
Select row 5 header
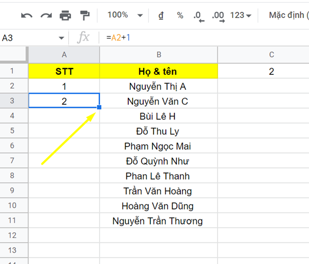(x=14, y=131)
